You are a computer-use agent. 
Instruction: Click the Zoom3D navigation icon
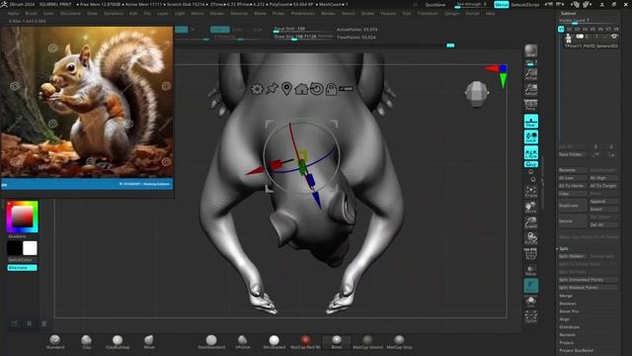531,222
